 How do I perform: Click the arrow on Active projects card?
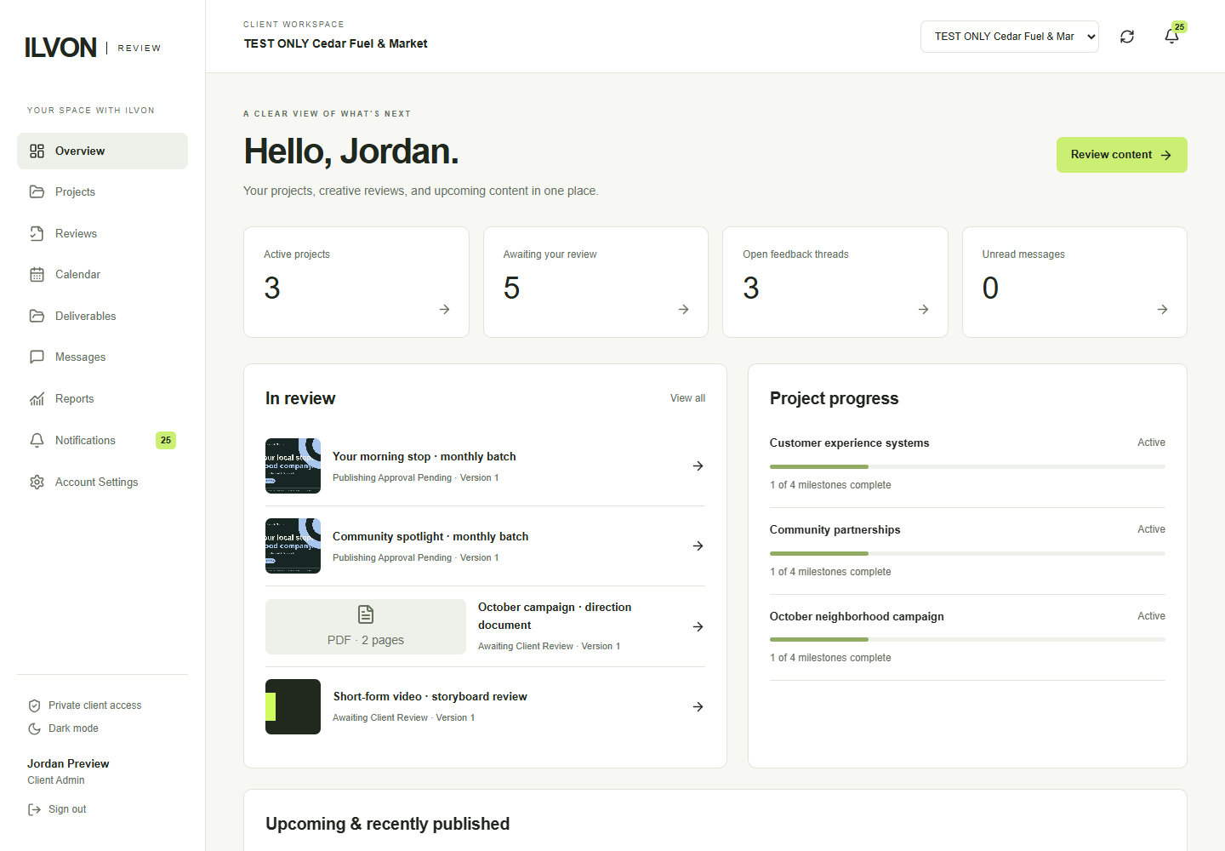(444, 309)
